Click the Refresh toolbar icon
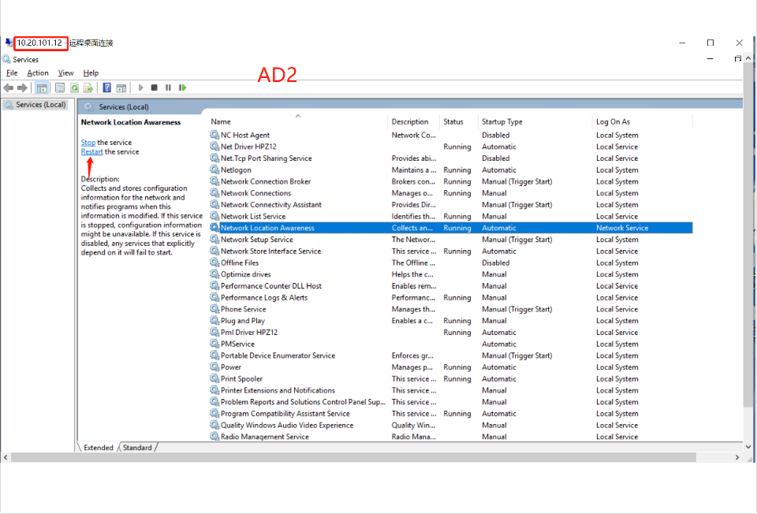The image size is (757, 514). point(74,88)
